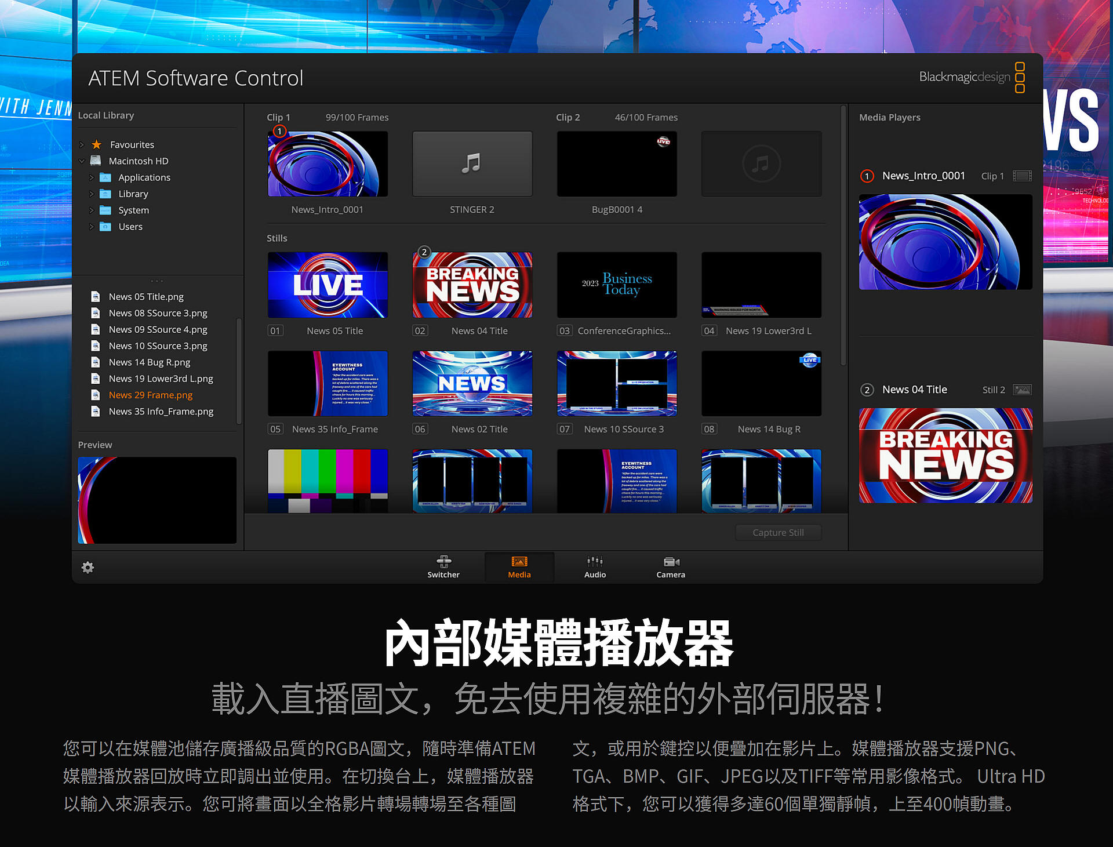Click the Clip 1 filmstrip icon
This screenshot has height=847, width=1113.
point(1022,176)
